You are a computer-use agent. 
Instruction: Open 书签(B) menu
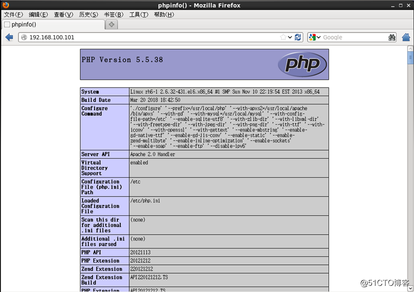pos(113,14)
